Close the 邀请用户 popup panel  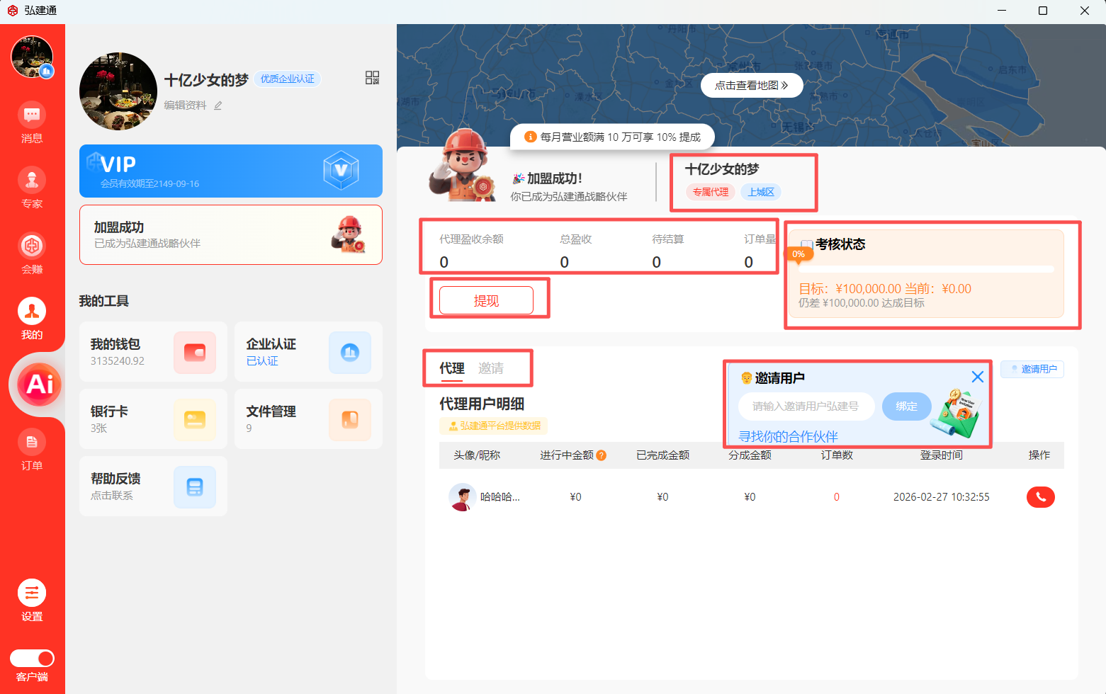(x=977, y=377)
